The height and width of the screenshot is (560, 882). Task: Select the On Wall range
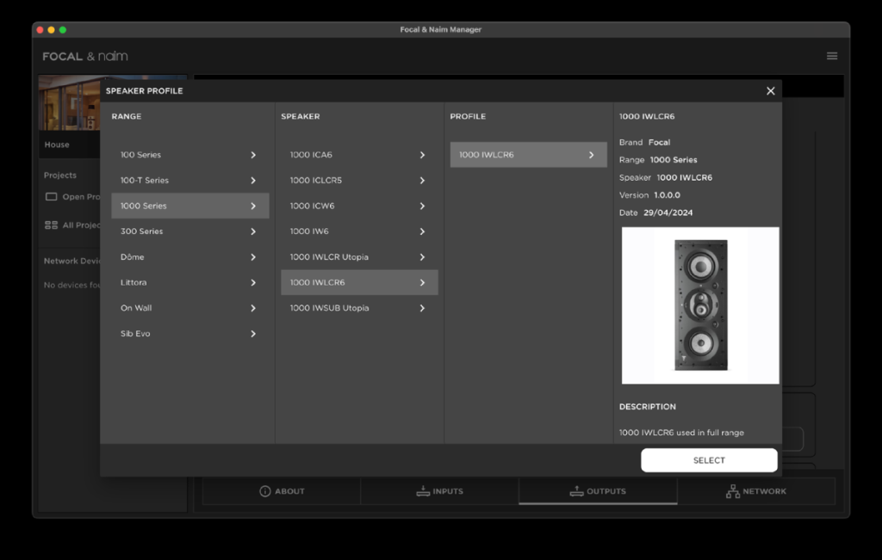pyautogui.click(x=190, y=308)
